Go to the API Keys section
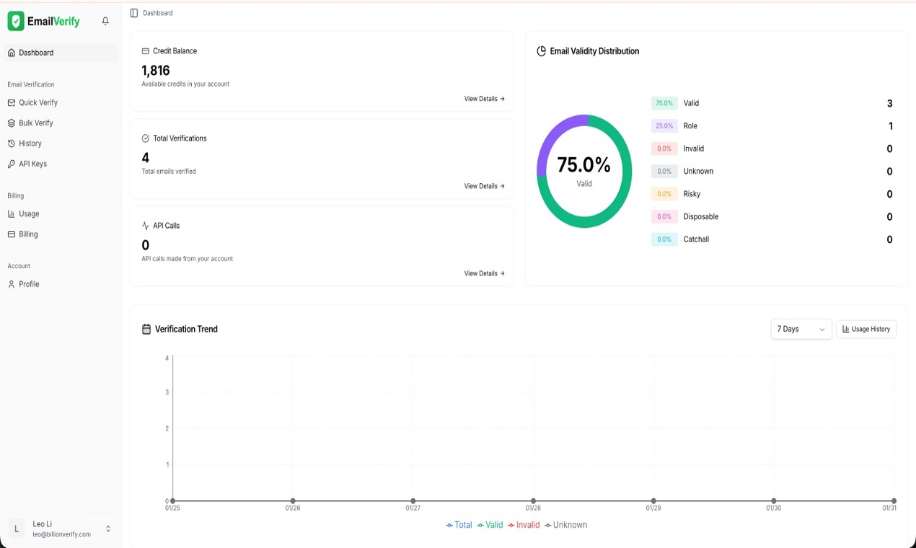The image size is (916, 548). pos(32,164)
